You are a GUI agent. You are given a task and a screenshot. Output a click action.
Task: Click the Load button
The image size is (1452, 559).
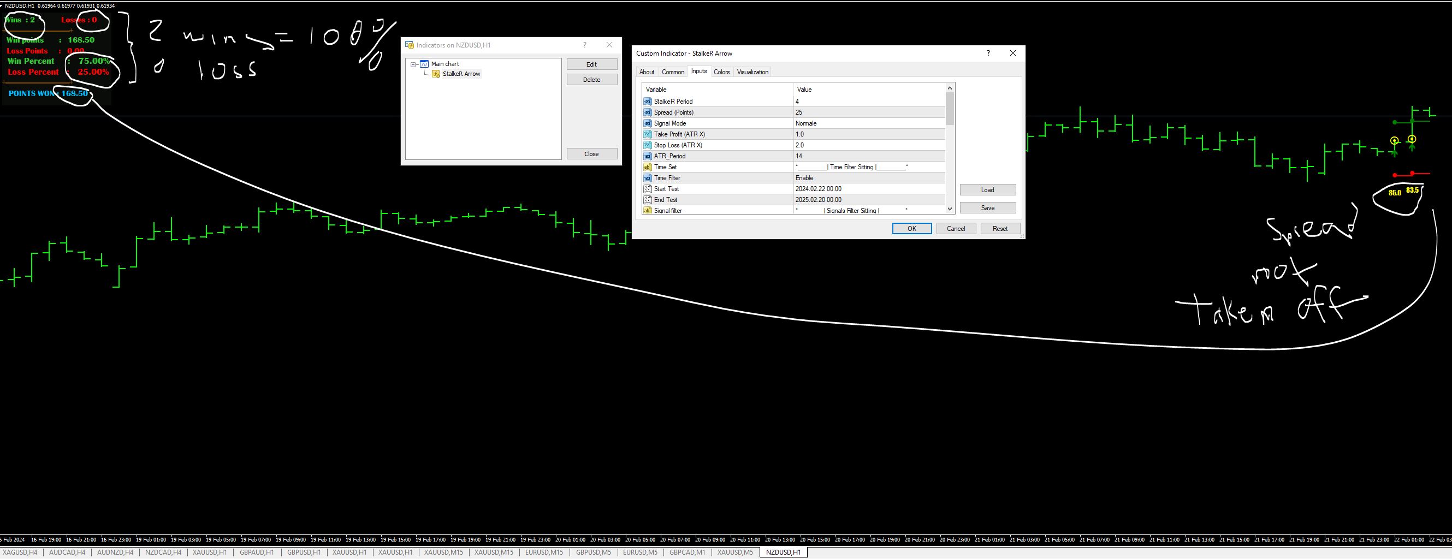(x=987, y=189)
